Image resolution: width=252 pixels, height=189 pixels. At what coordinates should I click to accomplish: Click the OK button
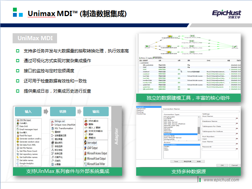(222, 165)
